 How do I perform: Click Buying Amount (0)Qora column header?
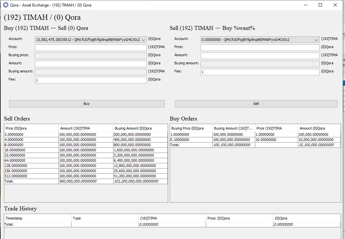[x=140, y=128]
